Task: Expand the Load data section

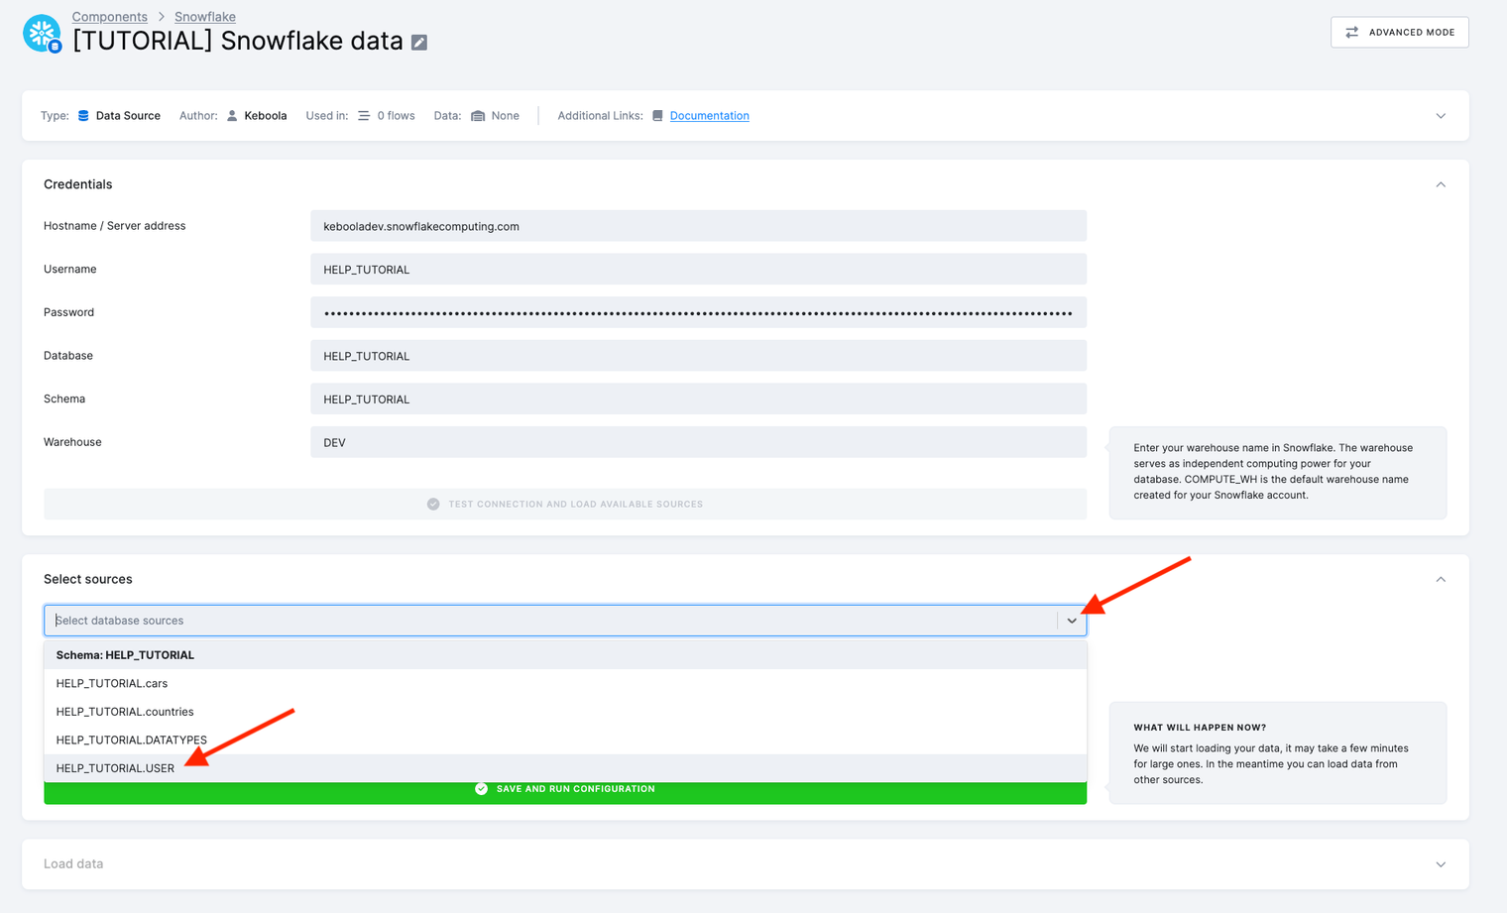Action: 1441,864
